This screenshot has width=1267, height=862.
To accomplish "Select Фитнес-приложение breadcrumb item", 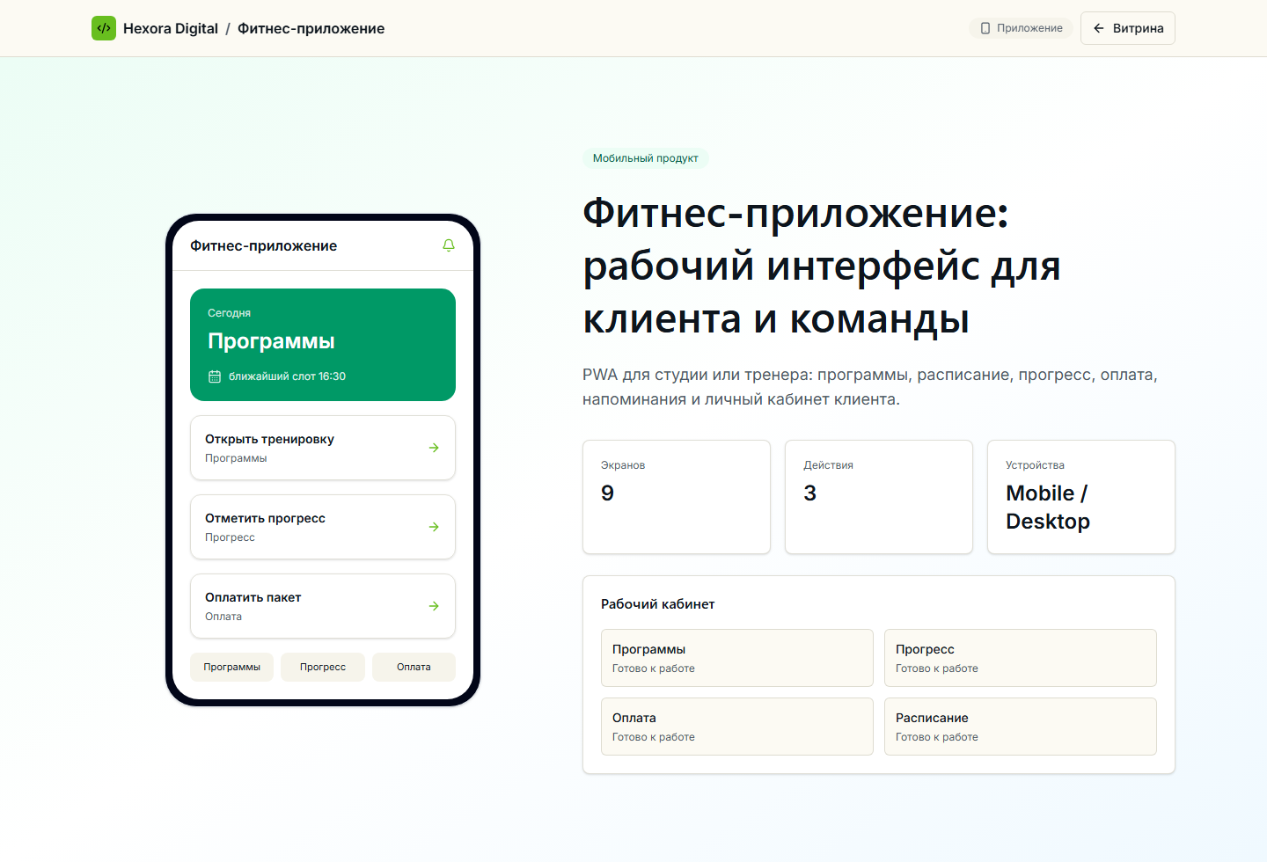I will point(311,28).
